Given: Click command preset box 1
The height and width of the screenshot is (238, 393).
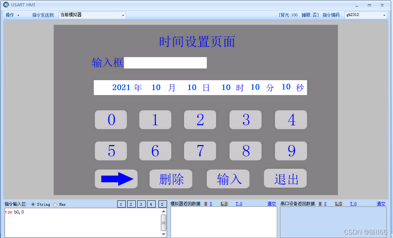Looking at the screenshot, I should [121, 204].
